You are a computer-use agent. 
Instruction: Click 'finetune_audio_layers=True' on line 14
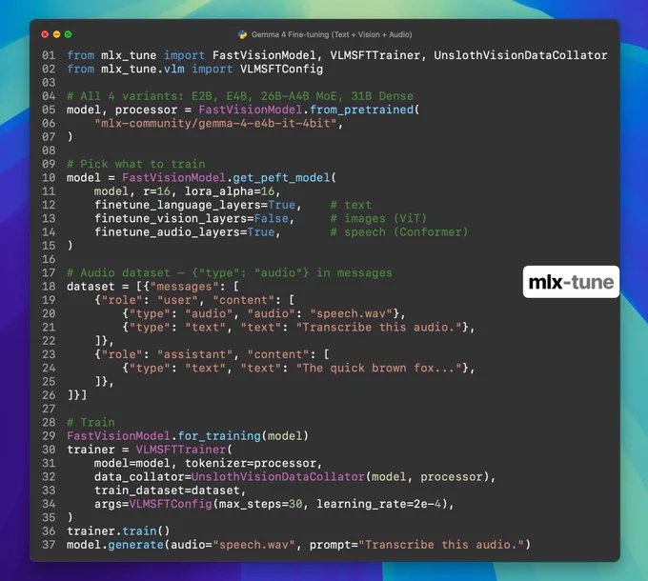click(184, 232)
